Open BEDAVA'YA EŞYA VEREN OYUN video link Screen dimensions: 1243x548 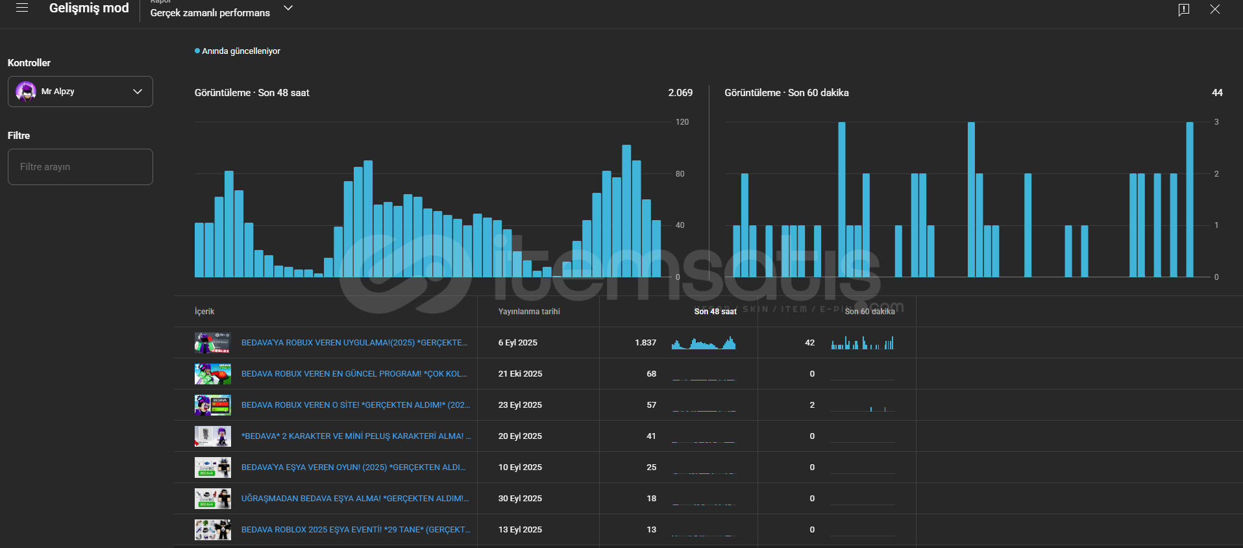pyautogui.click(x=353, y=467)
